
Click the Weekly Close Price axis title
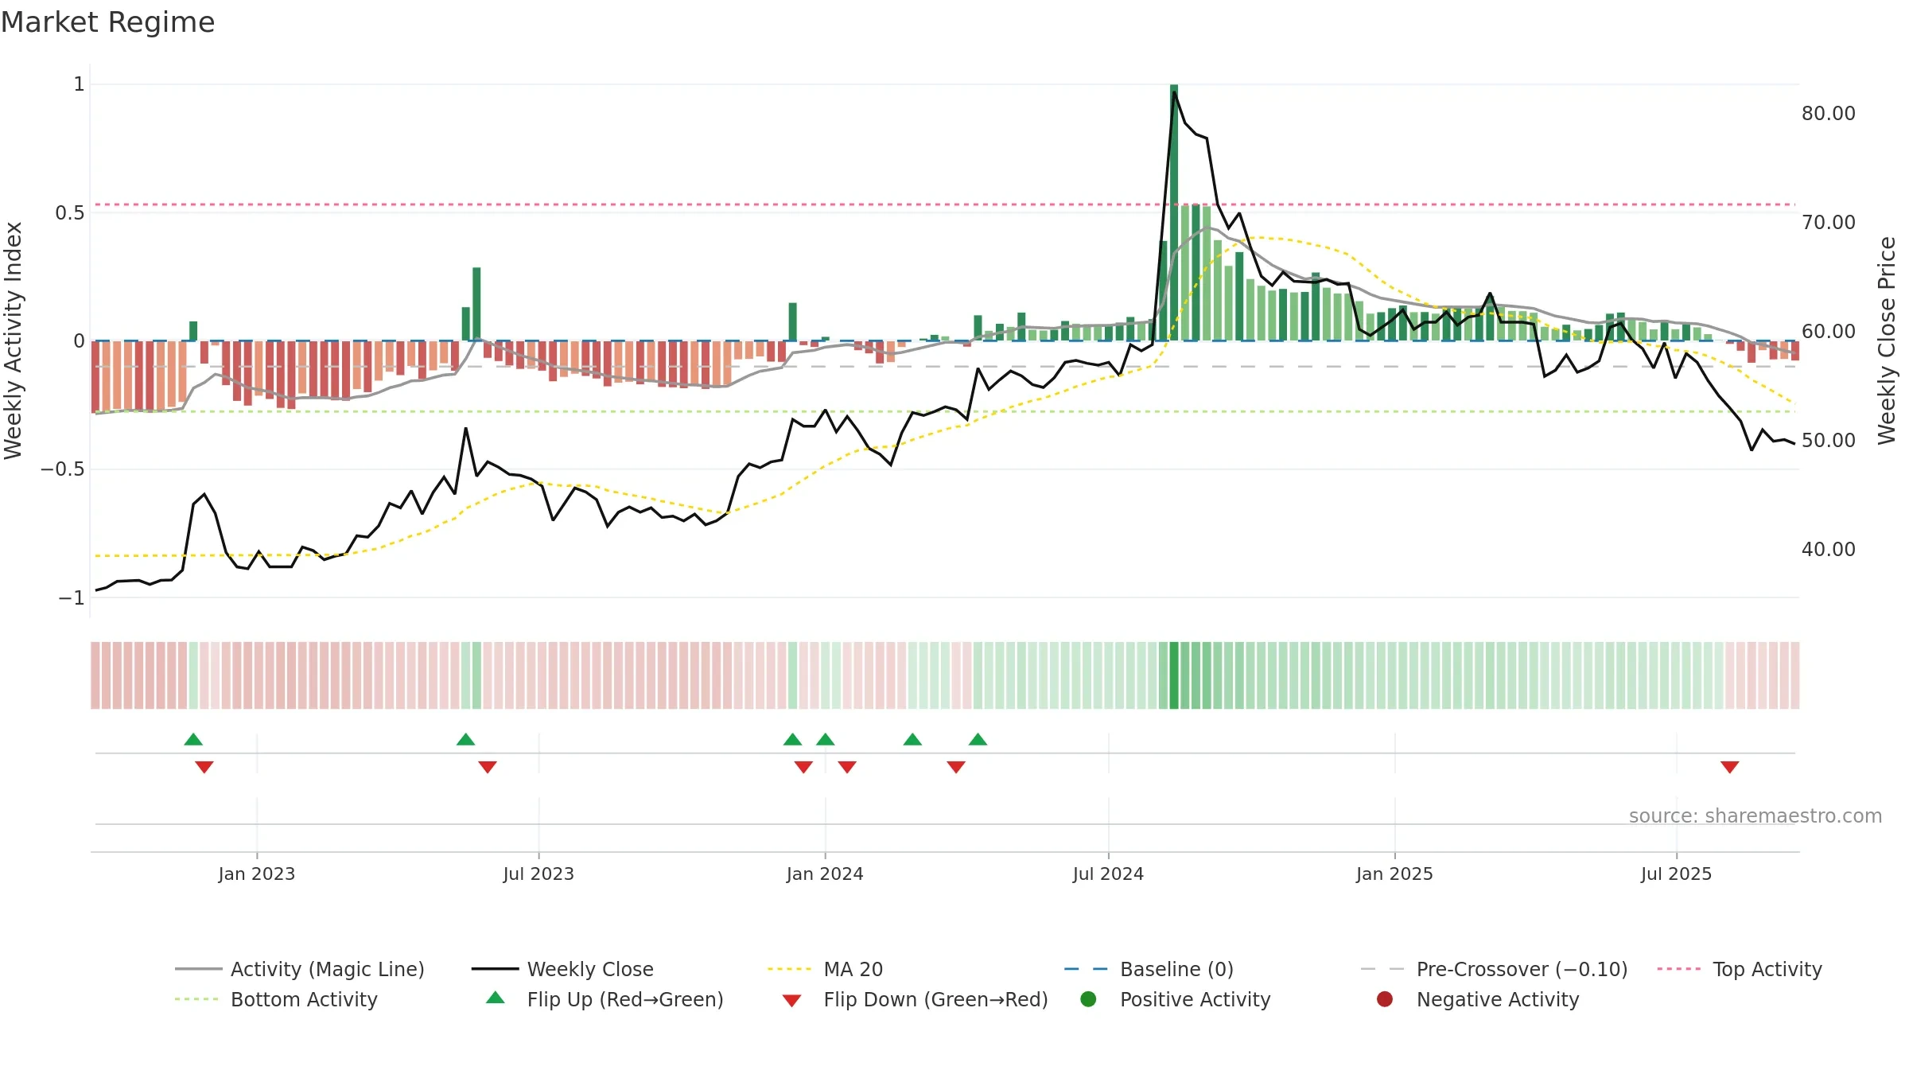coord(1887,340)
